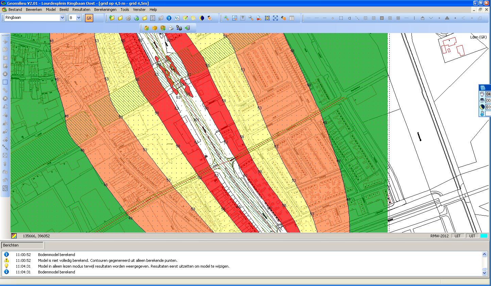The height and width of the screenshot is (286, 491).
Task: Click the house-shaped building object icon
Action: click(x=423, y=18)
